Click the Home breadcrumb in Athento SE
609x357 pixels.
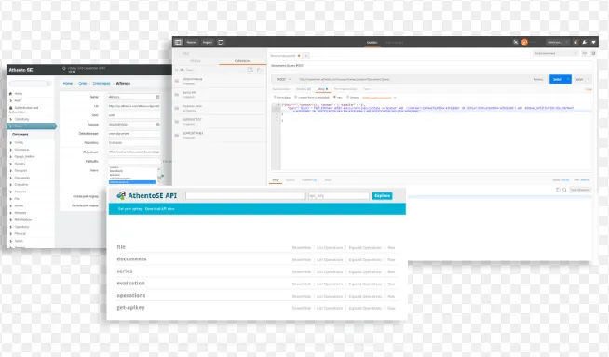coord(68,84)
